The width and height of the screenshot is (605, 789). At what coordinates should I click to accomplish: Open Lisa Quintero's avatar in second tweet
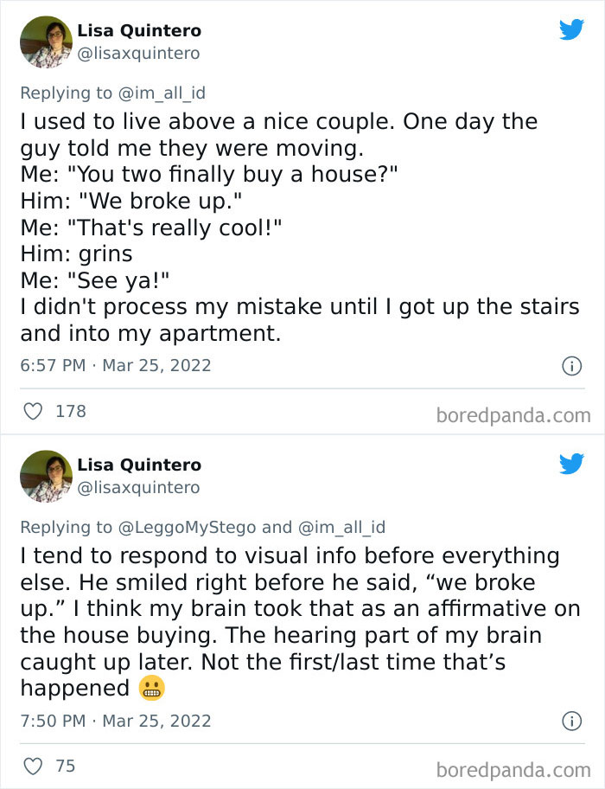pos(46,476)
